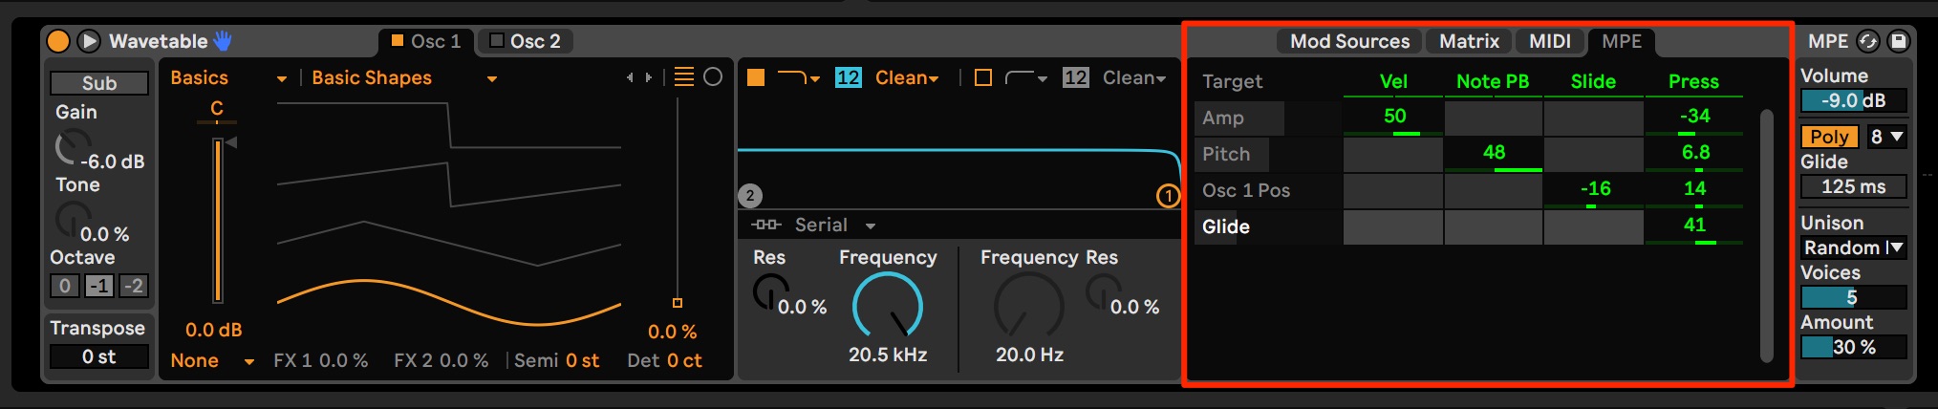1938x409 pixels.
Task: Select previous wavetable arrow
Action: (x=630, y=77)
